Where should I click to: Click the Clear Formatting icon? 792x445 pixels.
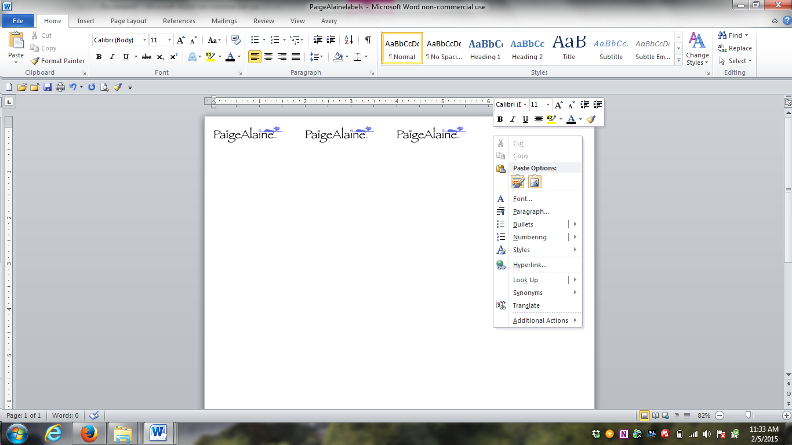[235, 40]
